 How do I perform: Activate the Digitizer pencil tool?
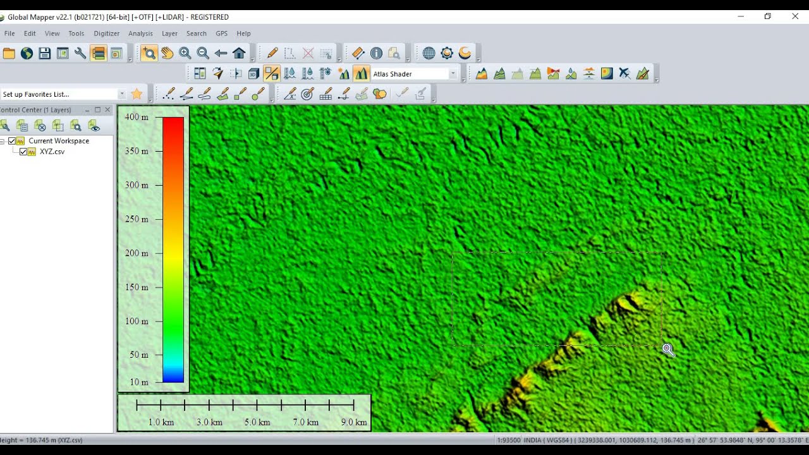[x=272, y=54]
